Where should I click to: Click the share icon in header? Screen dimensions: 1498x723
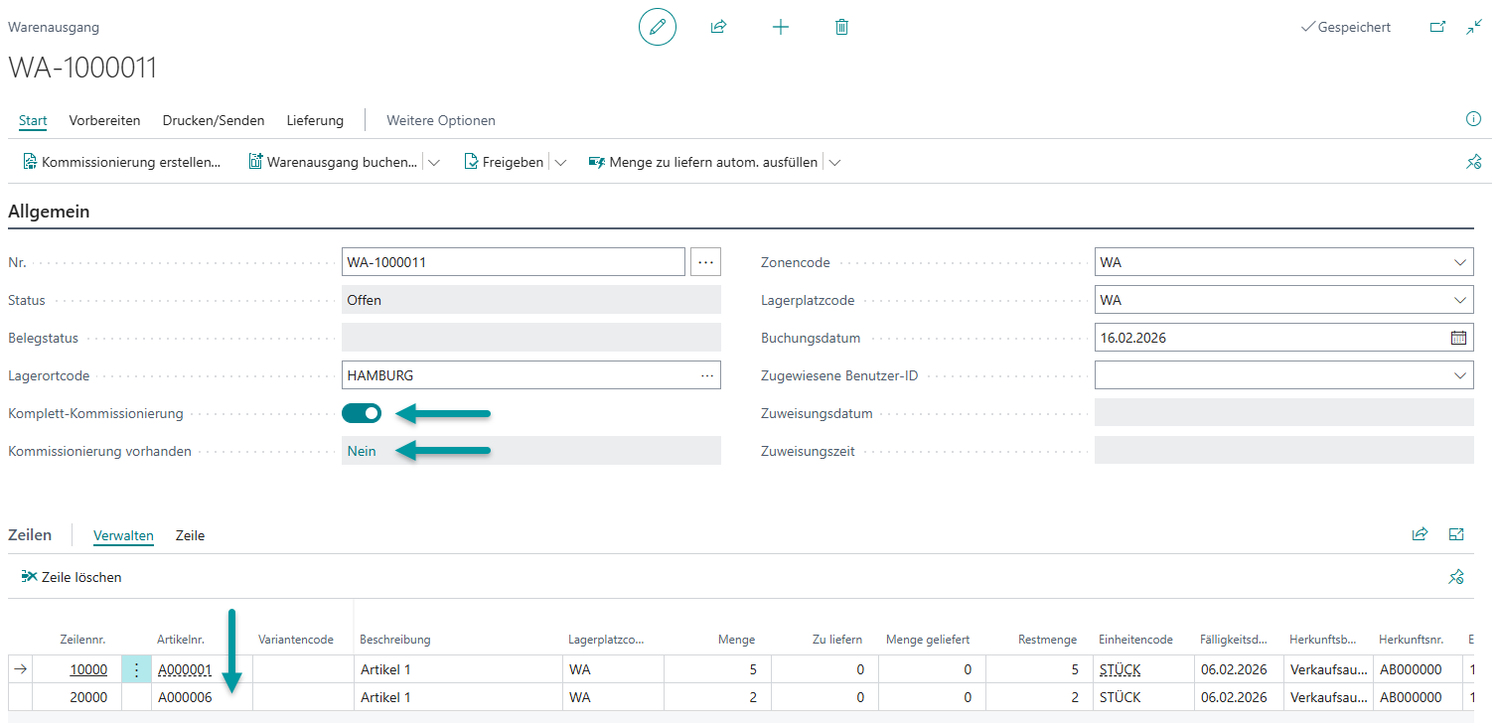[718, 28]
